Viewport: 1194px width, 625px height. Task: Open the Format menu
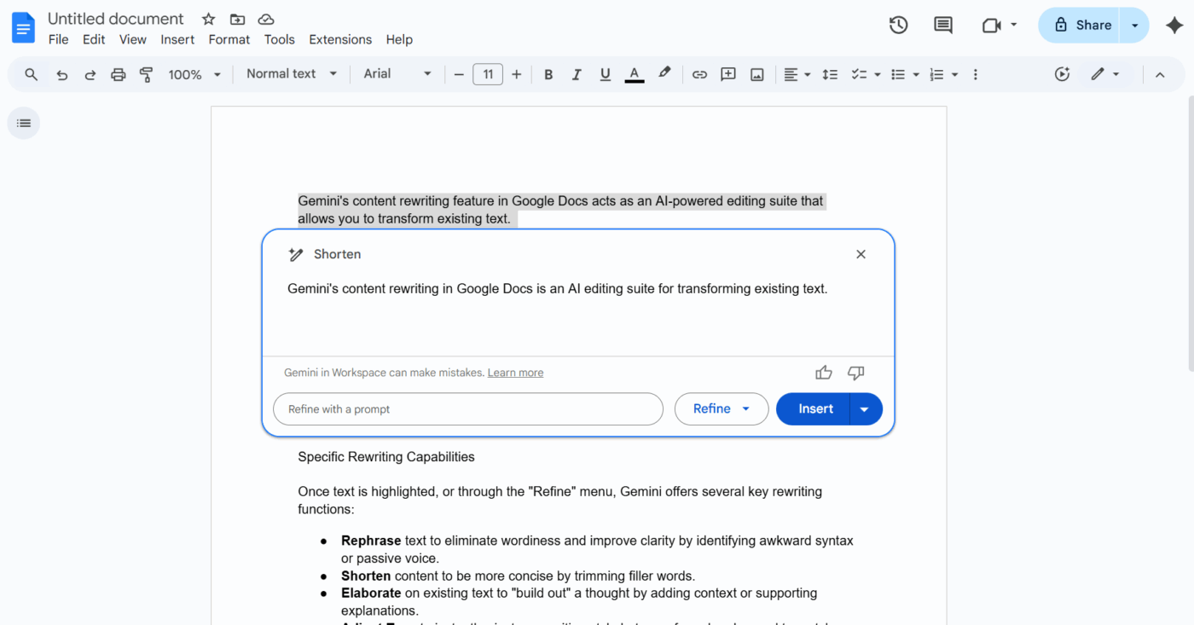pos(229,39)
